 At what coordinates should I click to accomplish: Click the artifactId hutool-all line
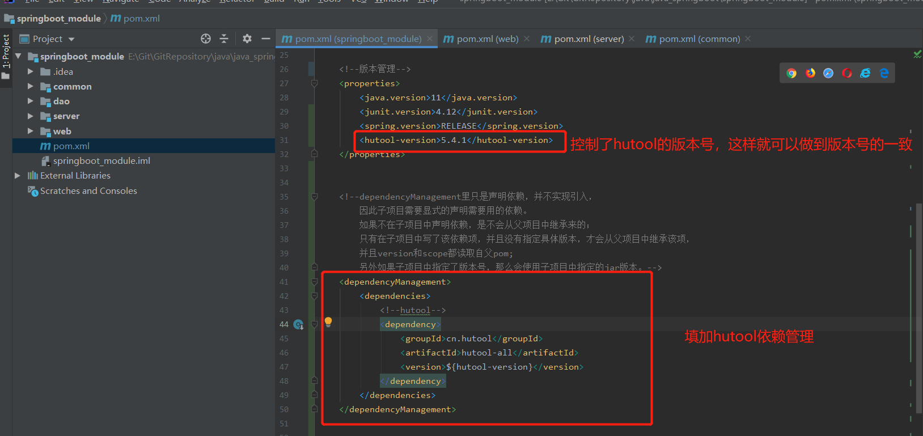click(x=489, y=353)
